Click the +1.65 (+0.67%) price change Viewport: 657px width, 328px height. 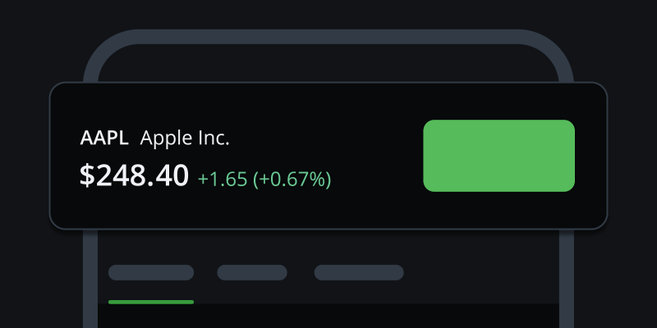click(x=264, y=178)
